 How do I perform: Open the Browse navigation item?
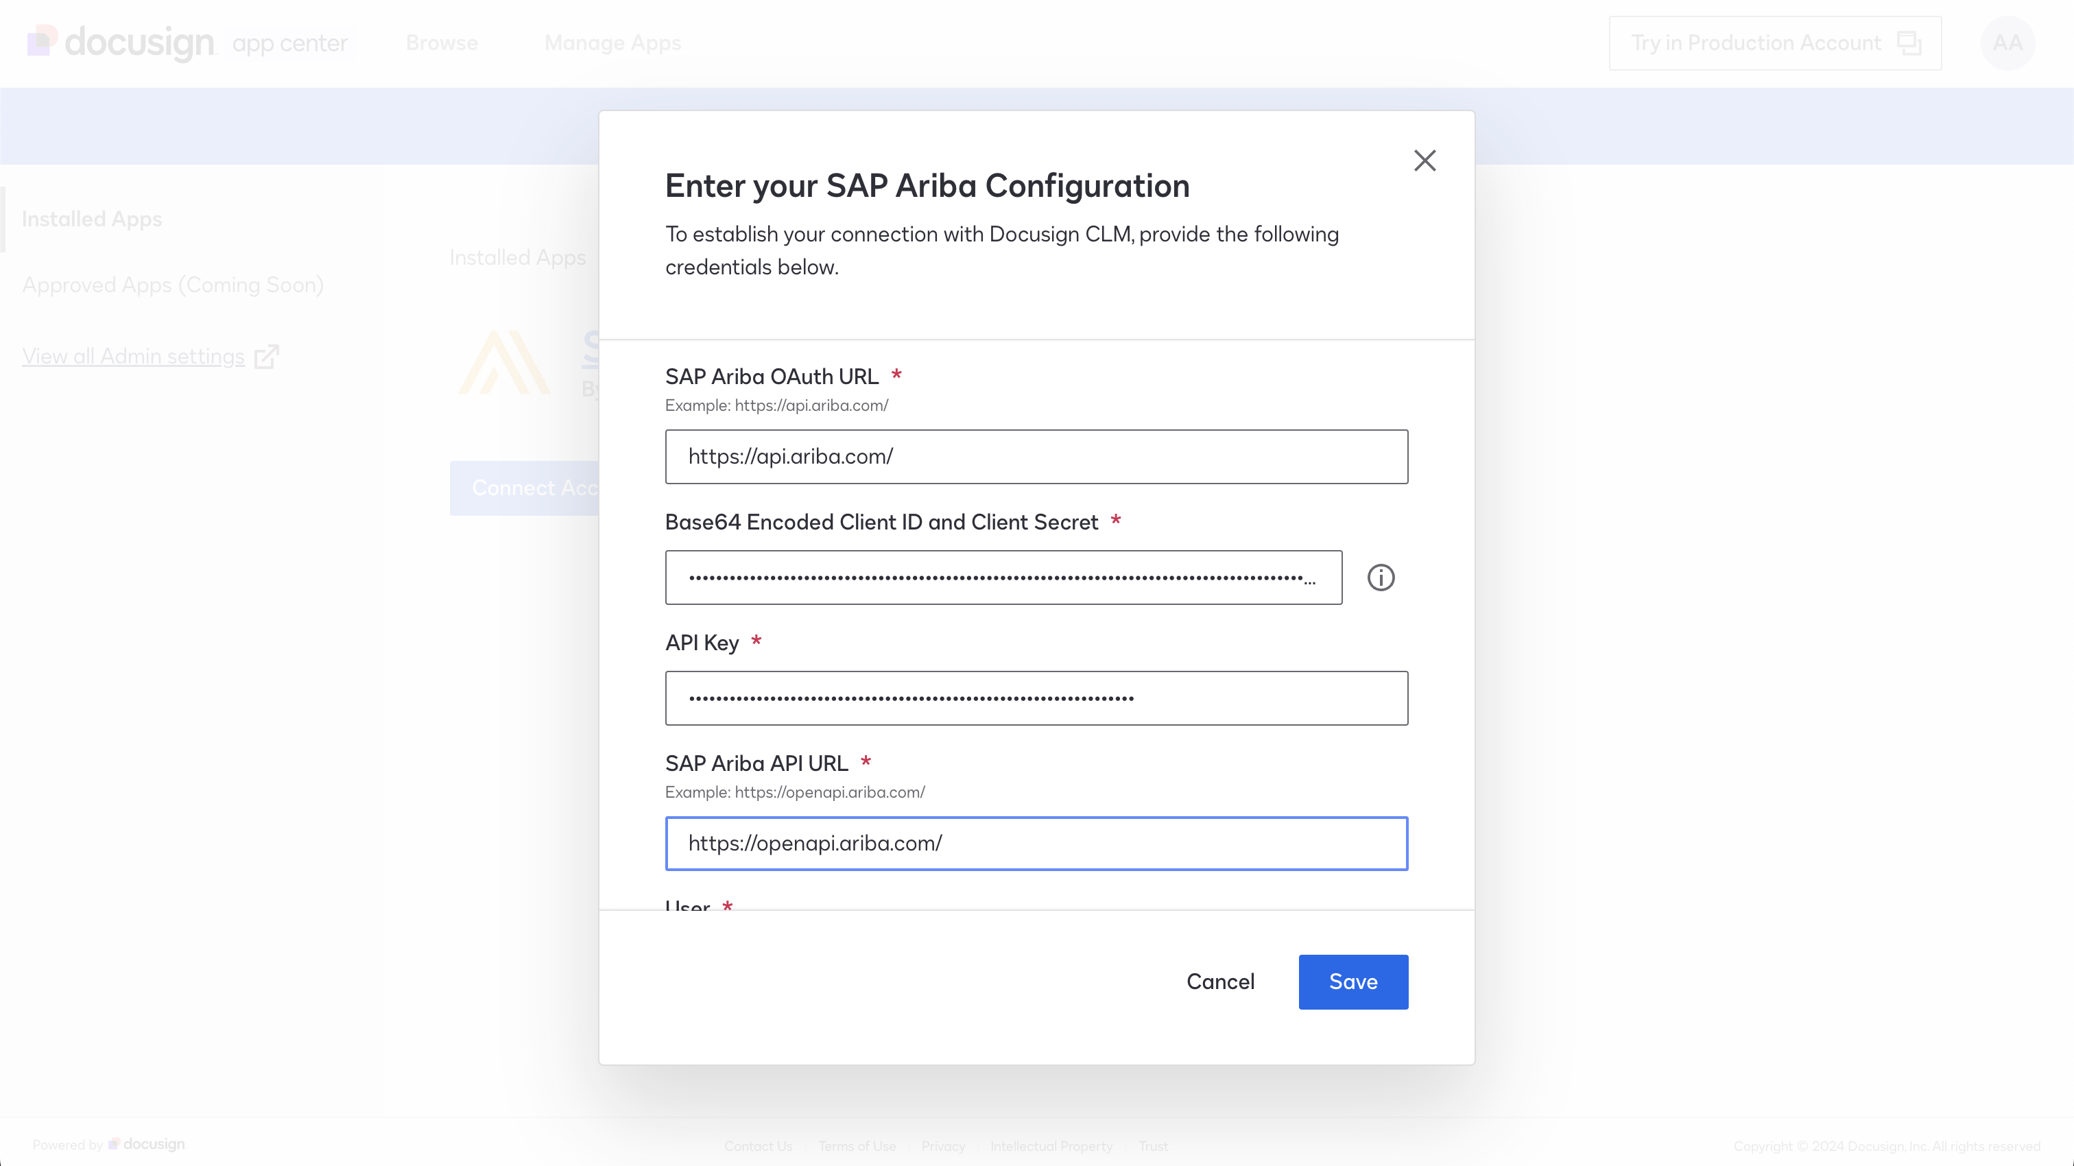coord(441,43)
